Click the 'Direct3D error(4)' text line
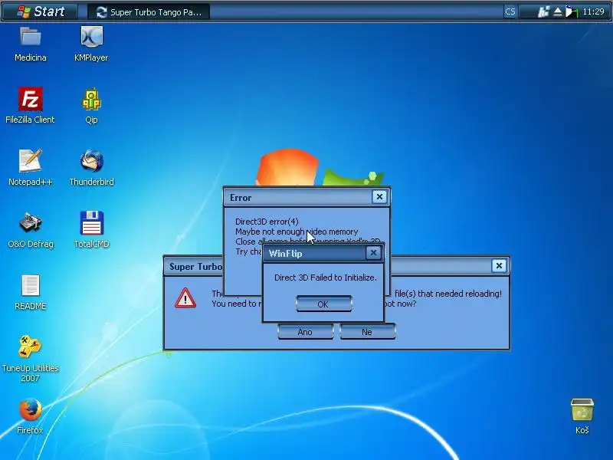 [x=267, y=222]
